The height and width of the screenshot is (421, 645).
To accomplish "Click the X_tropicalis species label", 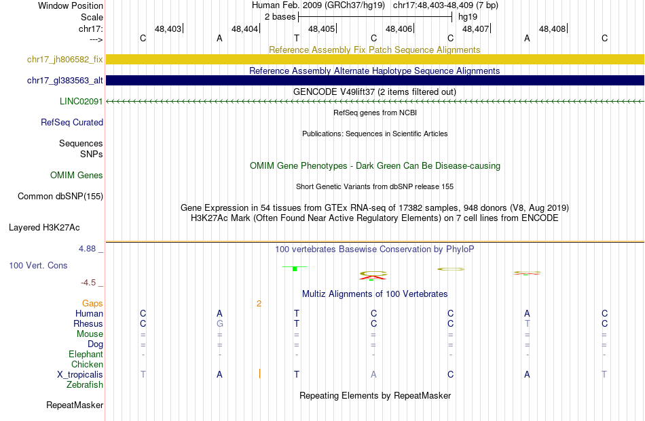I will (80, 375).
